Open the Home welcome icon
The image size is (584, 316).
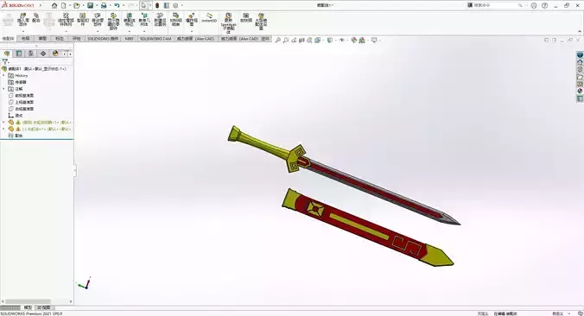point(54,5)
